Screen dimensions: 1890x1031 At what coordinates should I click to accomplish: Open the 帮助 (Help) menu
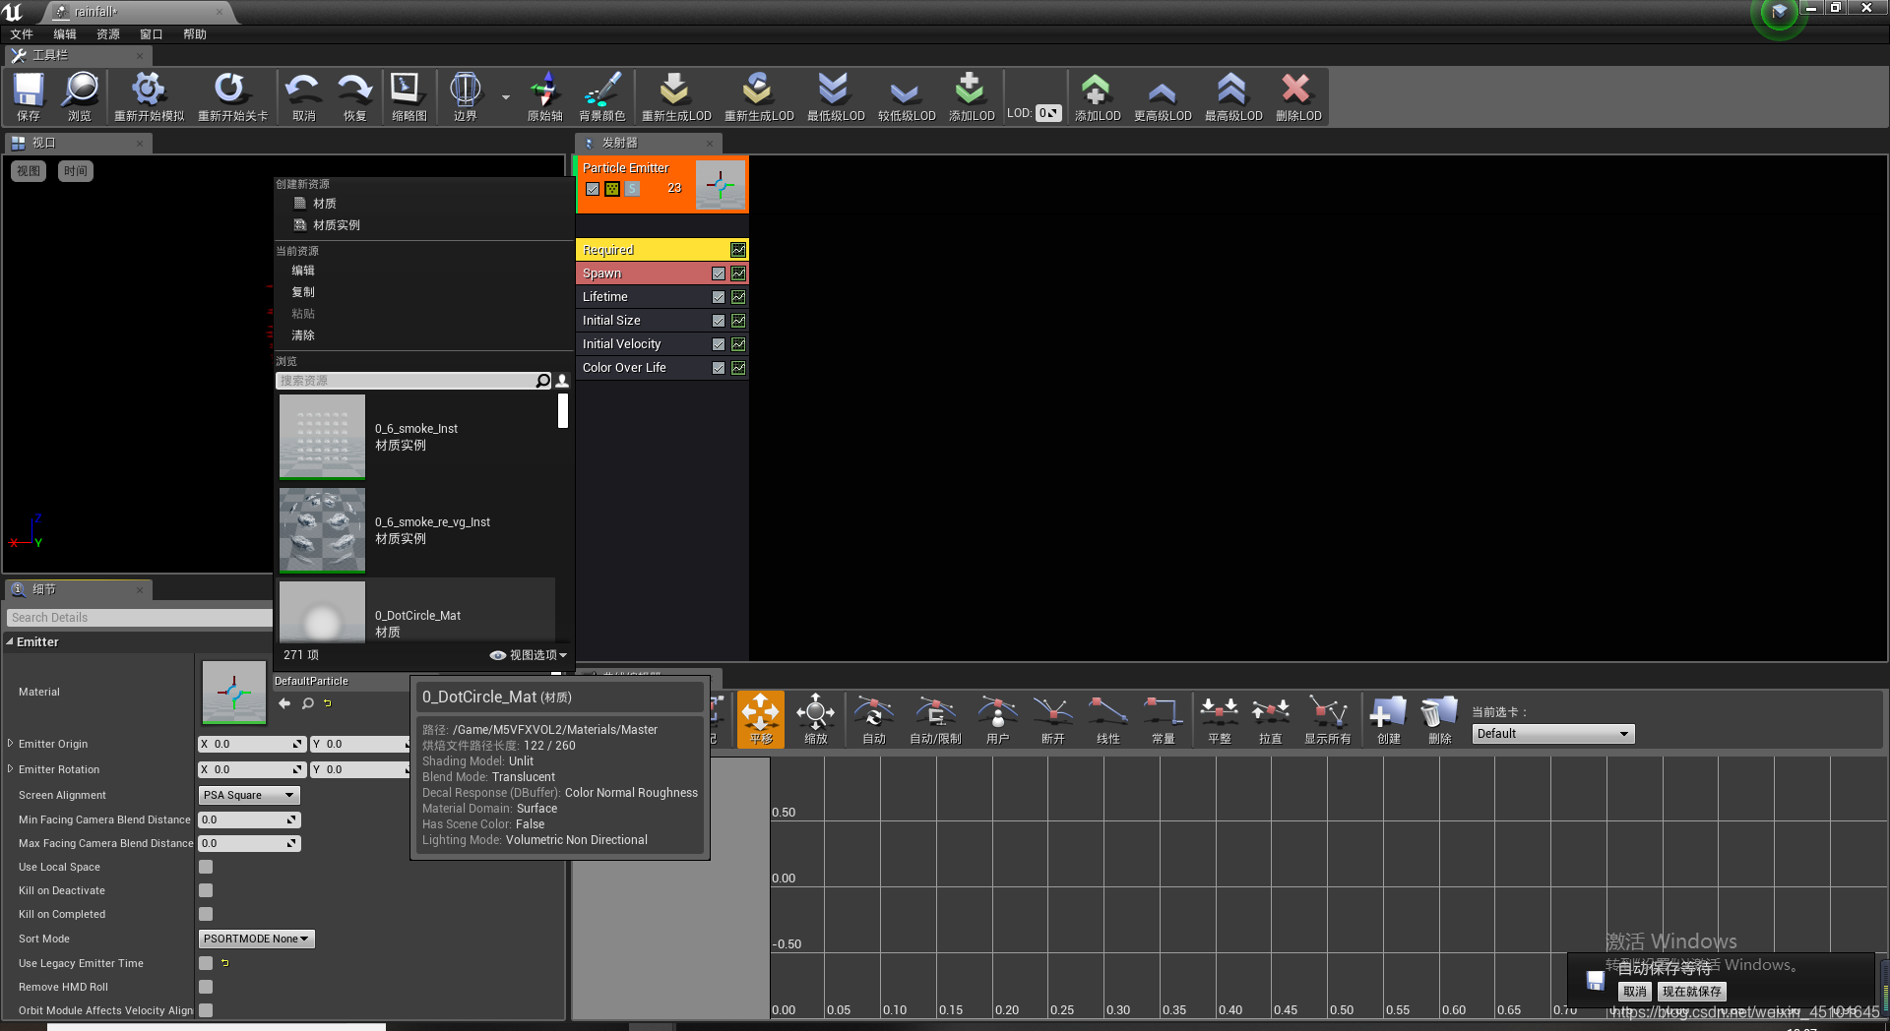point(195,34)
